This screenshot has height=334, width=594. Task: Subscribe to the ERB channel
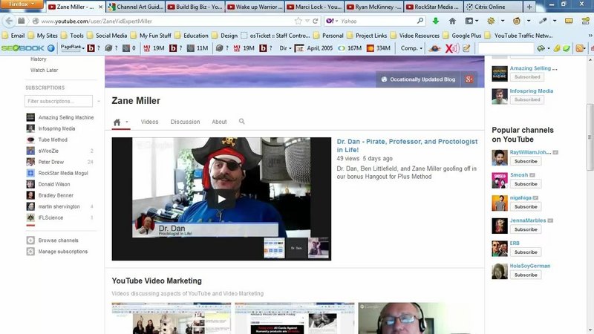526,252
